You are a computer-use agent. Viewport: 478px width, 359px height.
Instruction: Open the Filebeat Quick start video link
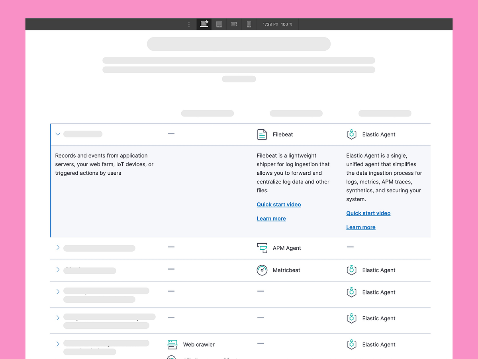278,204
